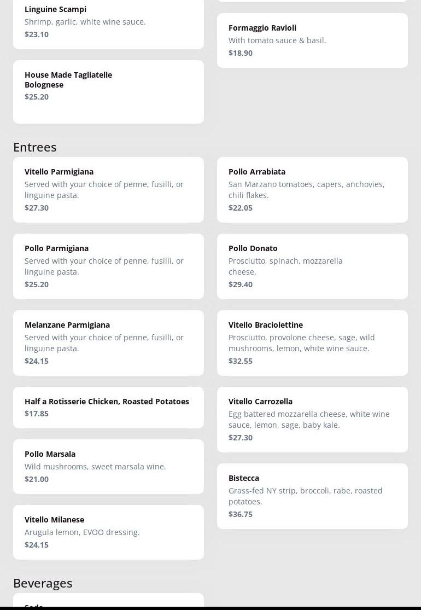Open Vitello Parmigiana entree card
The width and height of the screenshot is (421, 610).
coord(108,190)
